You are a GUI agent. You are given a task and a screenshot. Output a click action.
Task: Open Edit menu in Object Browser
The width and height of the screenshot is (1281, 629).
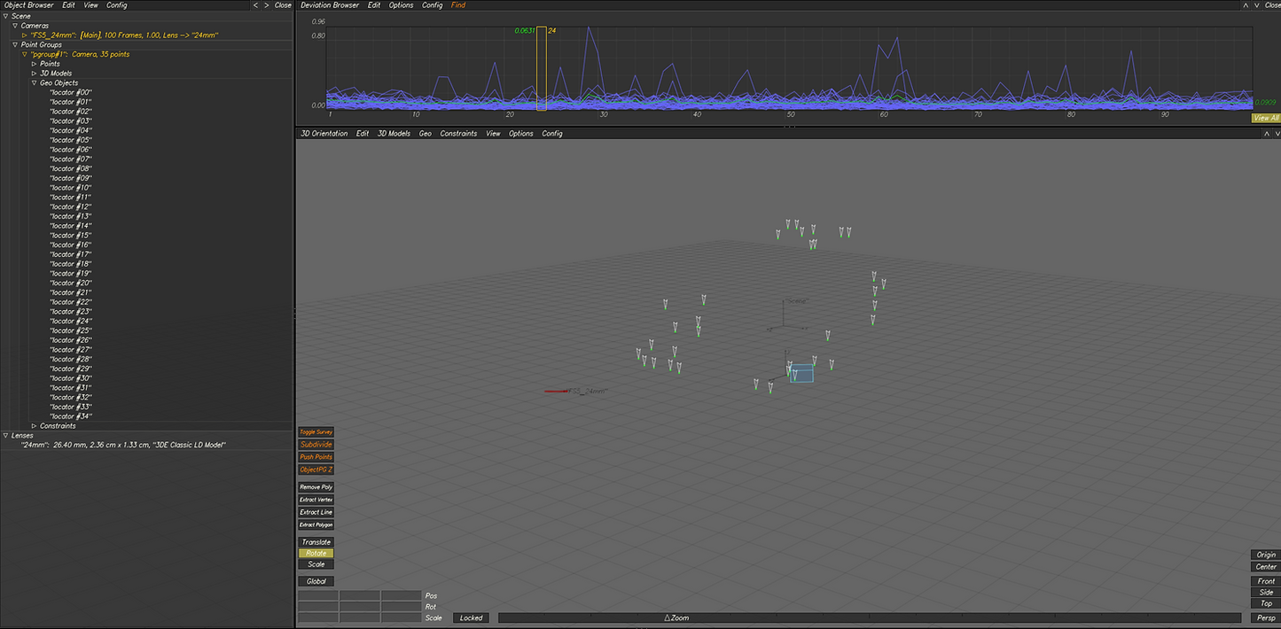pyautogui.click(x=68, y=5)
